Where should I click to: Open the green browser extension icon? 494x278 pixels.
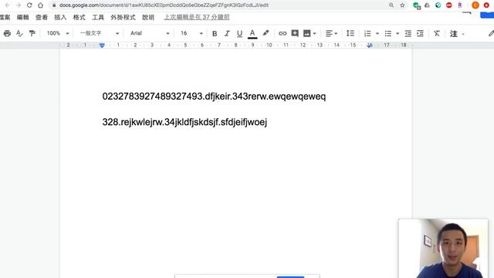click(x=417, y=5)
